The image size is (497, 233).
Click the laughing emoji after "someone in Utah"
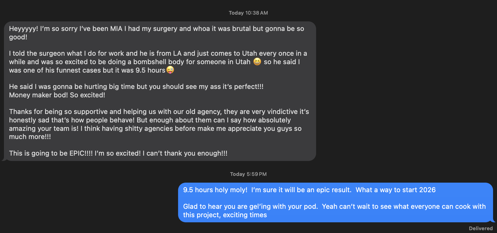tap(257, 62)
